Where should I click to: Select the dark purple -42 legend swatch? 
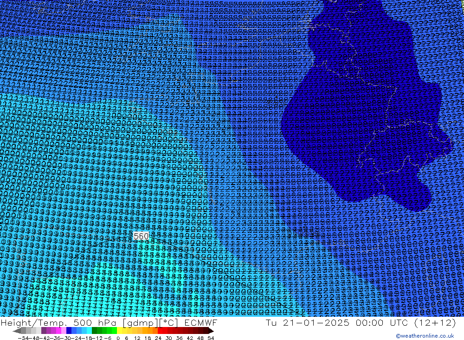tap(44, 331)
